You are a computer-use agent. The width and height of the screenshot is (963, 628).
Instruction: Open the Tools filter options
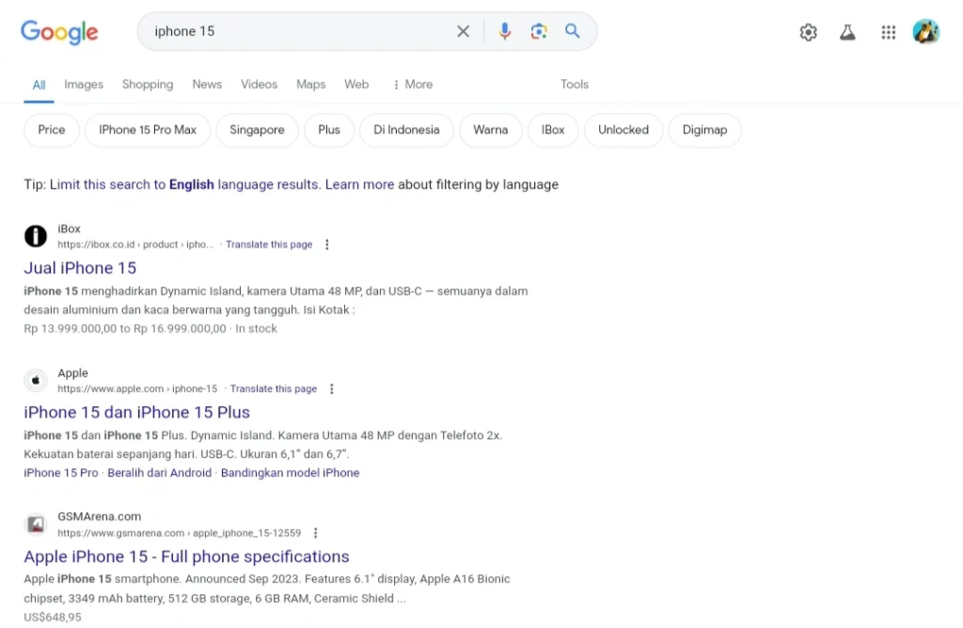tap(575, 84)
